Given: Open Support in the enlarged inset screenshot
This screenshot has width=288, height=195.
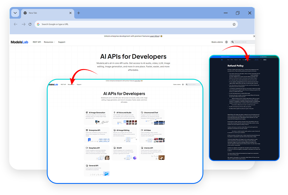Looking at the screenshot, I should point(79,84).
